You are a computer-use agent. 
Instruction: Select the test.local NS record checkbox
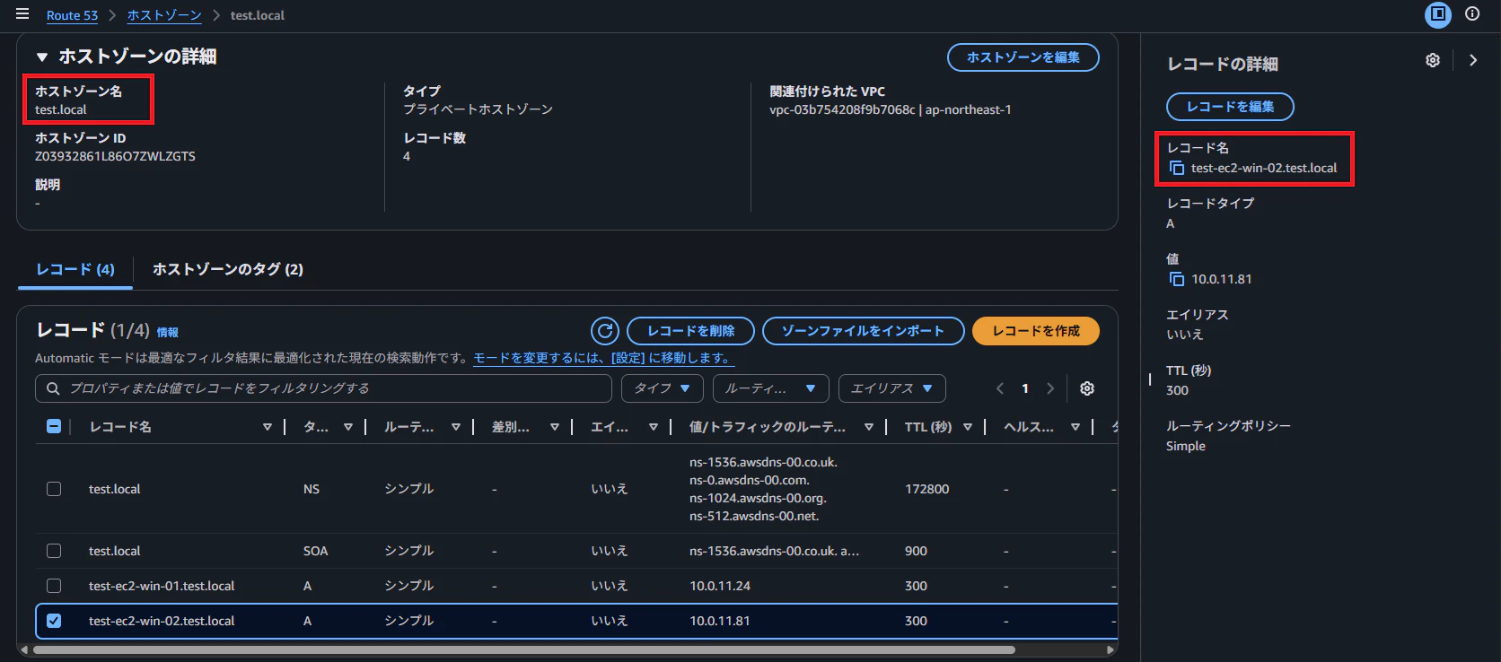pyautogui.click(x=54, y=489)
